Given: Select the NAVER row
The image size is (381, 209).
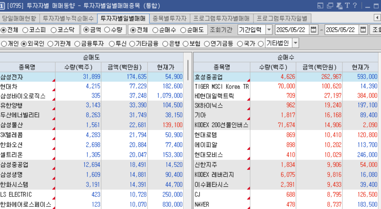Looking at the screenshot, I should click(x=286, y=204).
